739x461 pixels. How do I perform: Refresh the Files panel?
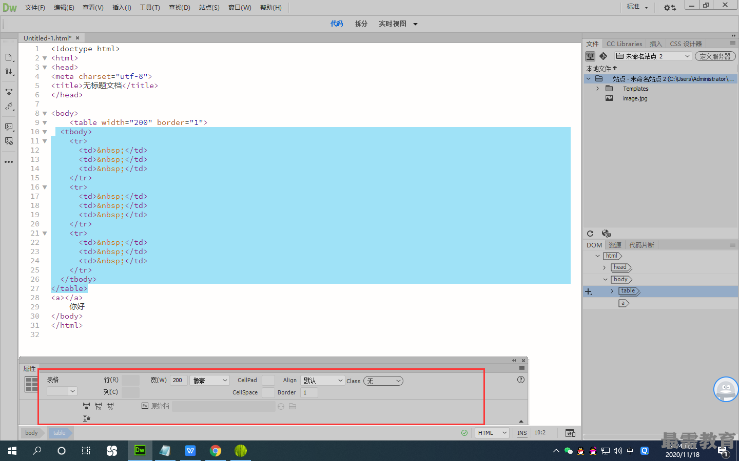(590, 234)
